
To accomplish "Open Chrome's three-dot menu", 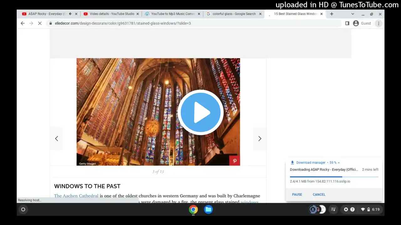I will point(378,23).
